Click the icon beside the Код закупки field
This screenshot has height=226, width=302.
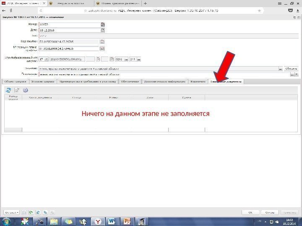pos(102,41)
